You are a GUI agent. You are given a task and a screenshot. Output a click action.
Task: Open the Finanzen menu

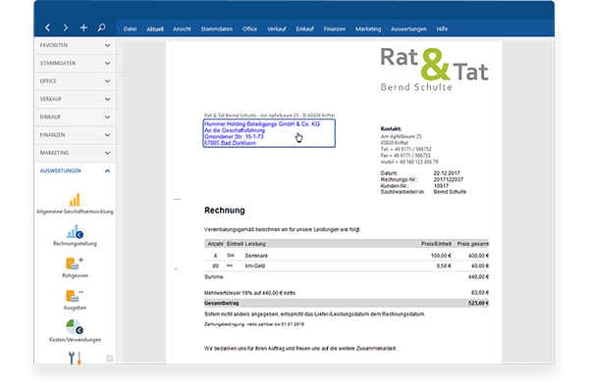tap(335, 28)
